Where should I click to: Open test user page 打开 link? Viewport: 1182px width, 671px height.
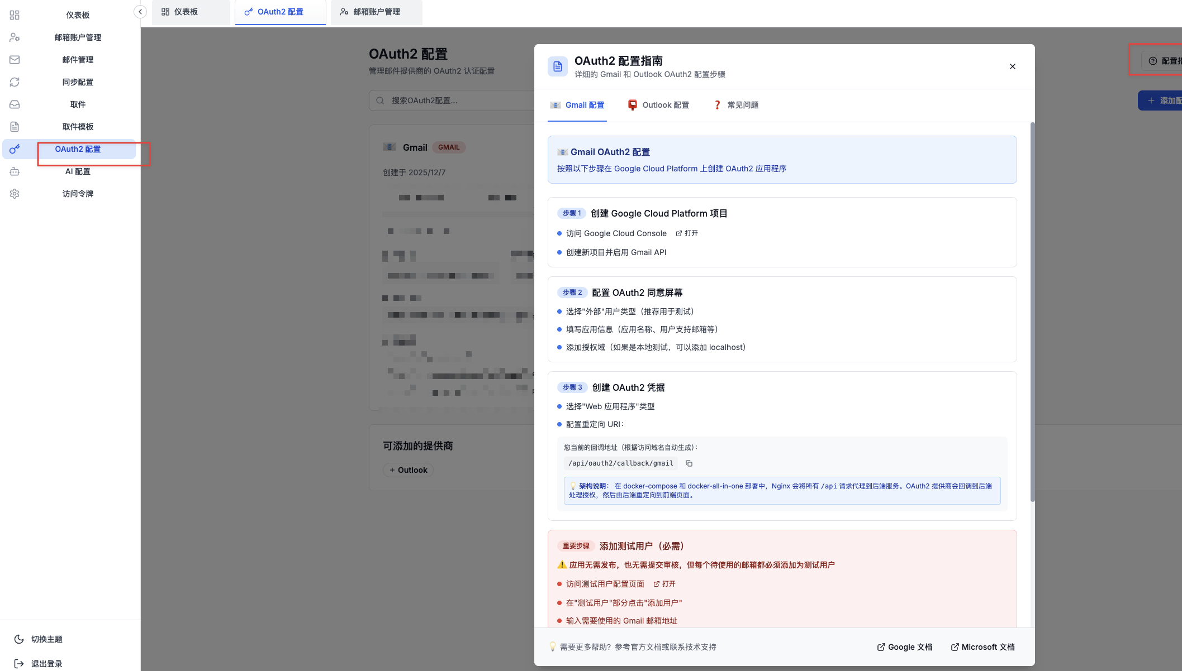(x=664, y=584)
